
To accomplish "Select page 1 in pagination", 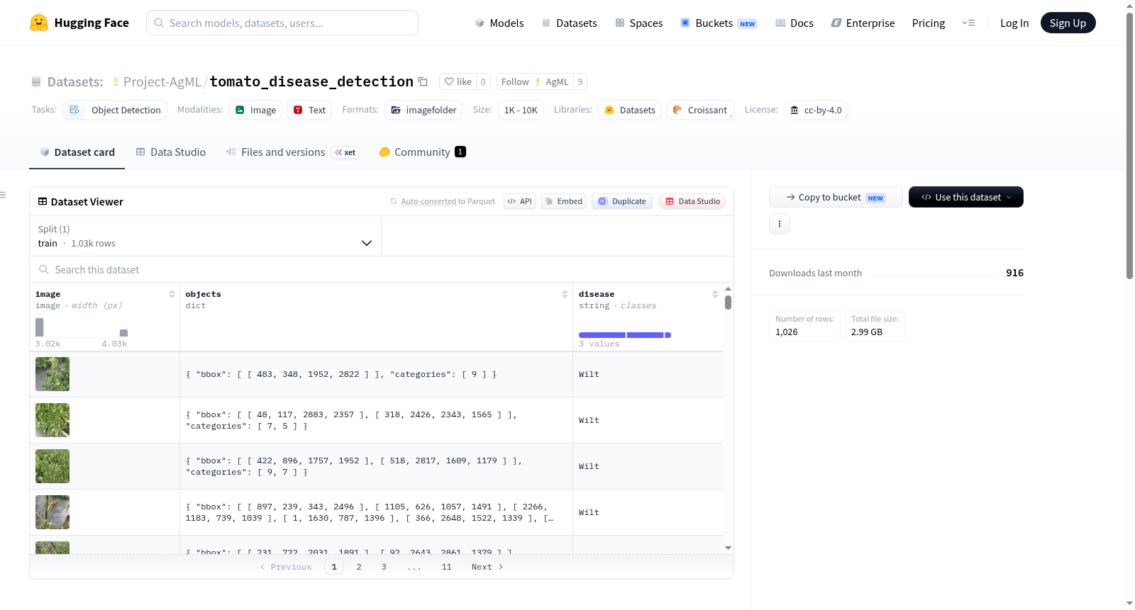I will click(x=334, y=567).
